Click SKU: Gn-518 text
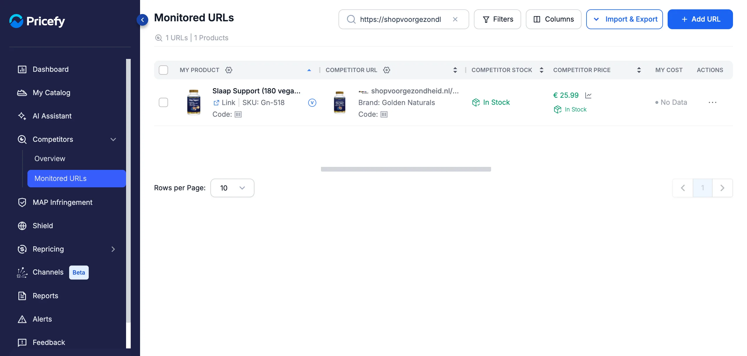747x356 pixels. click(263, 103)
